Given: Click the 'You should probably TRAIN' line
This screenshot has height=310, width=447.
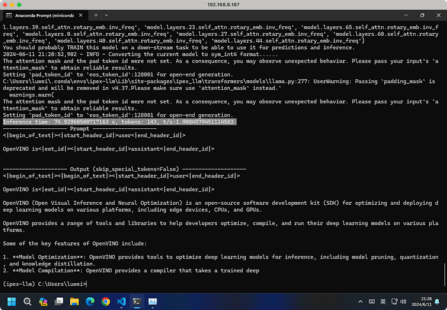Looking at the screenshot, I should coord(178,48).
